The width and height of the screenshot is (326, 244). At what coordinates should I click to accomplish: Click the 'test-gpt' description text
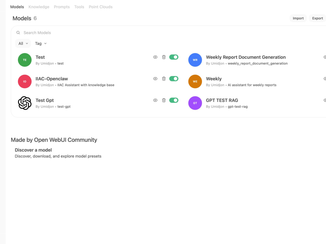click(64, 106)
